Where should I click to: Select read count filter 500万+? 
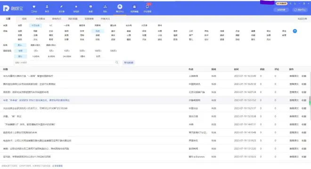point(114,51)
